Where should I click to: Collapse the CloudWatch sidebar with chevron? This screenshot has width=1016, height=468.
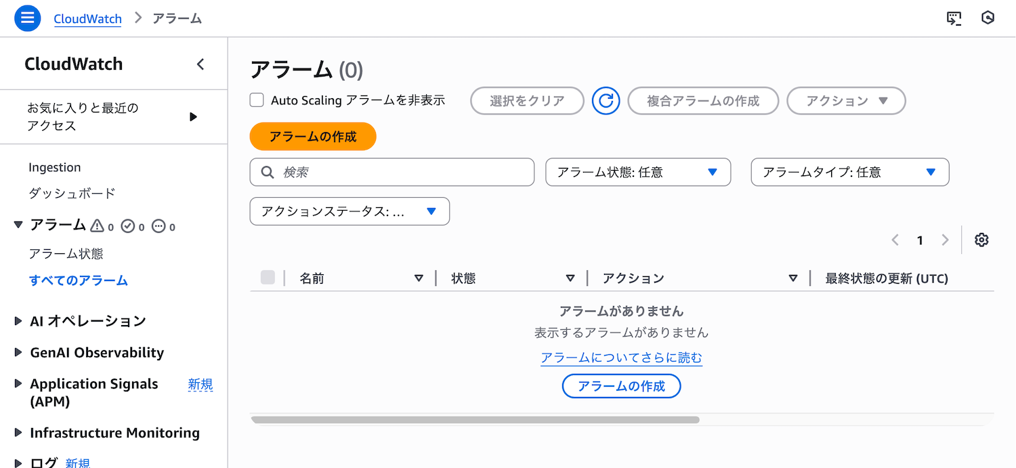click(x=200, y=64)
